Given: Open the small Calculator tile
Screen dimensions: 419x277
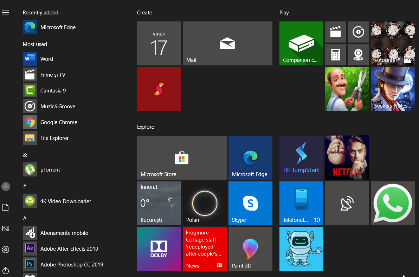Looking at the screenshot, I should pos(336,55).
